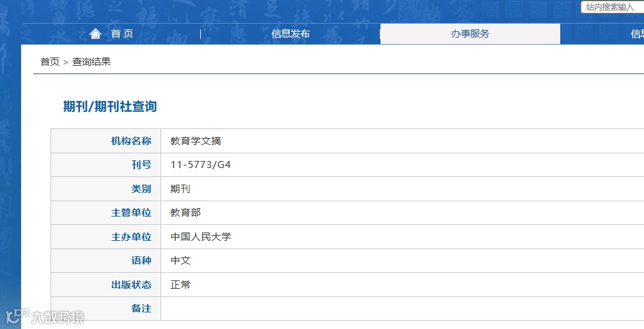Click the 主管单位 label cell
Viewport: 644px width, 329px height.
(106, 213)
